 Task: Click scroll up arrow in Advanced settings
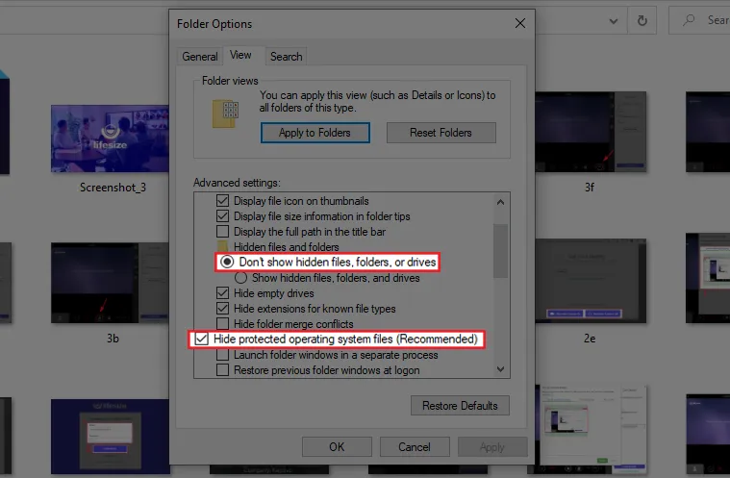coord(500,202)
